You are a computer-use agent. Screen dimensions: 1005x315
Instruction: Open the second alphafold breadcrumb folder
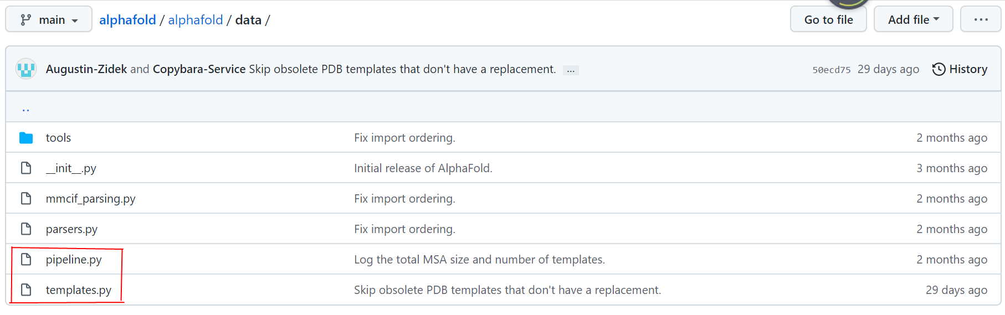pyautogui.click(x=196, y=20)
